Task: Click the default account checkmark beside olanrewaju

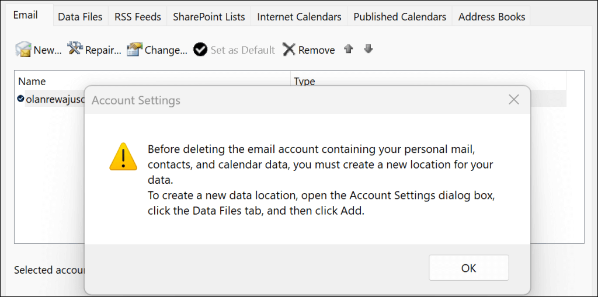Action: [21, 99]
